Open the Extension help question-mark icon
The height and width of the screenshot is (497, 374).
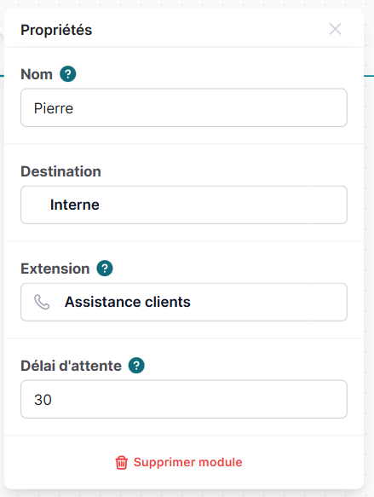tap(105, 269)
